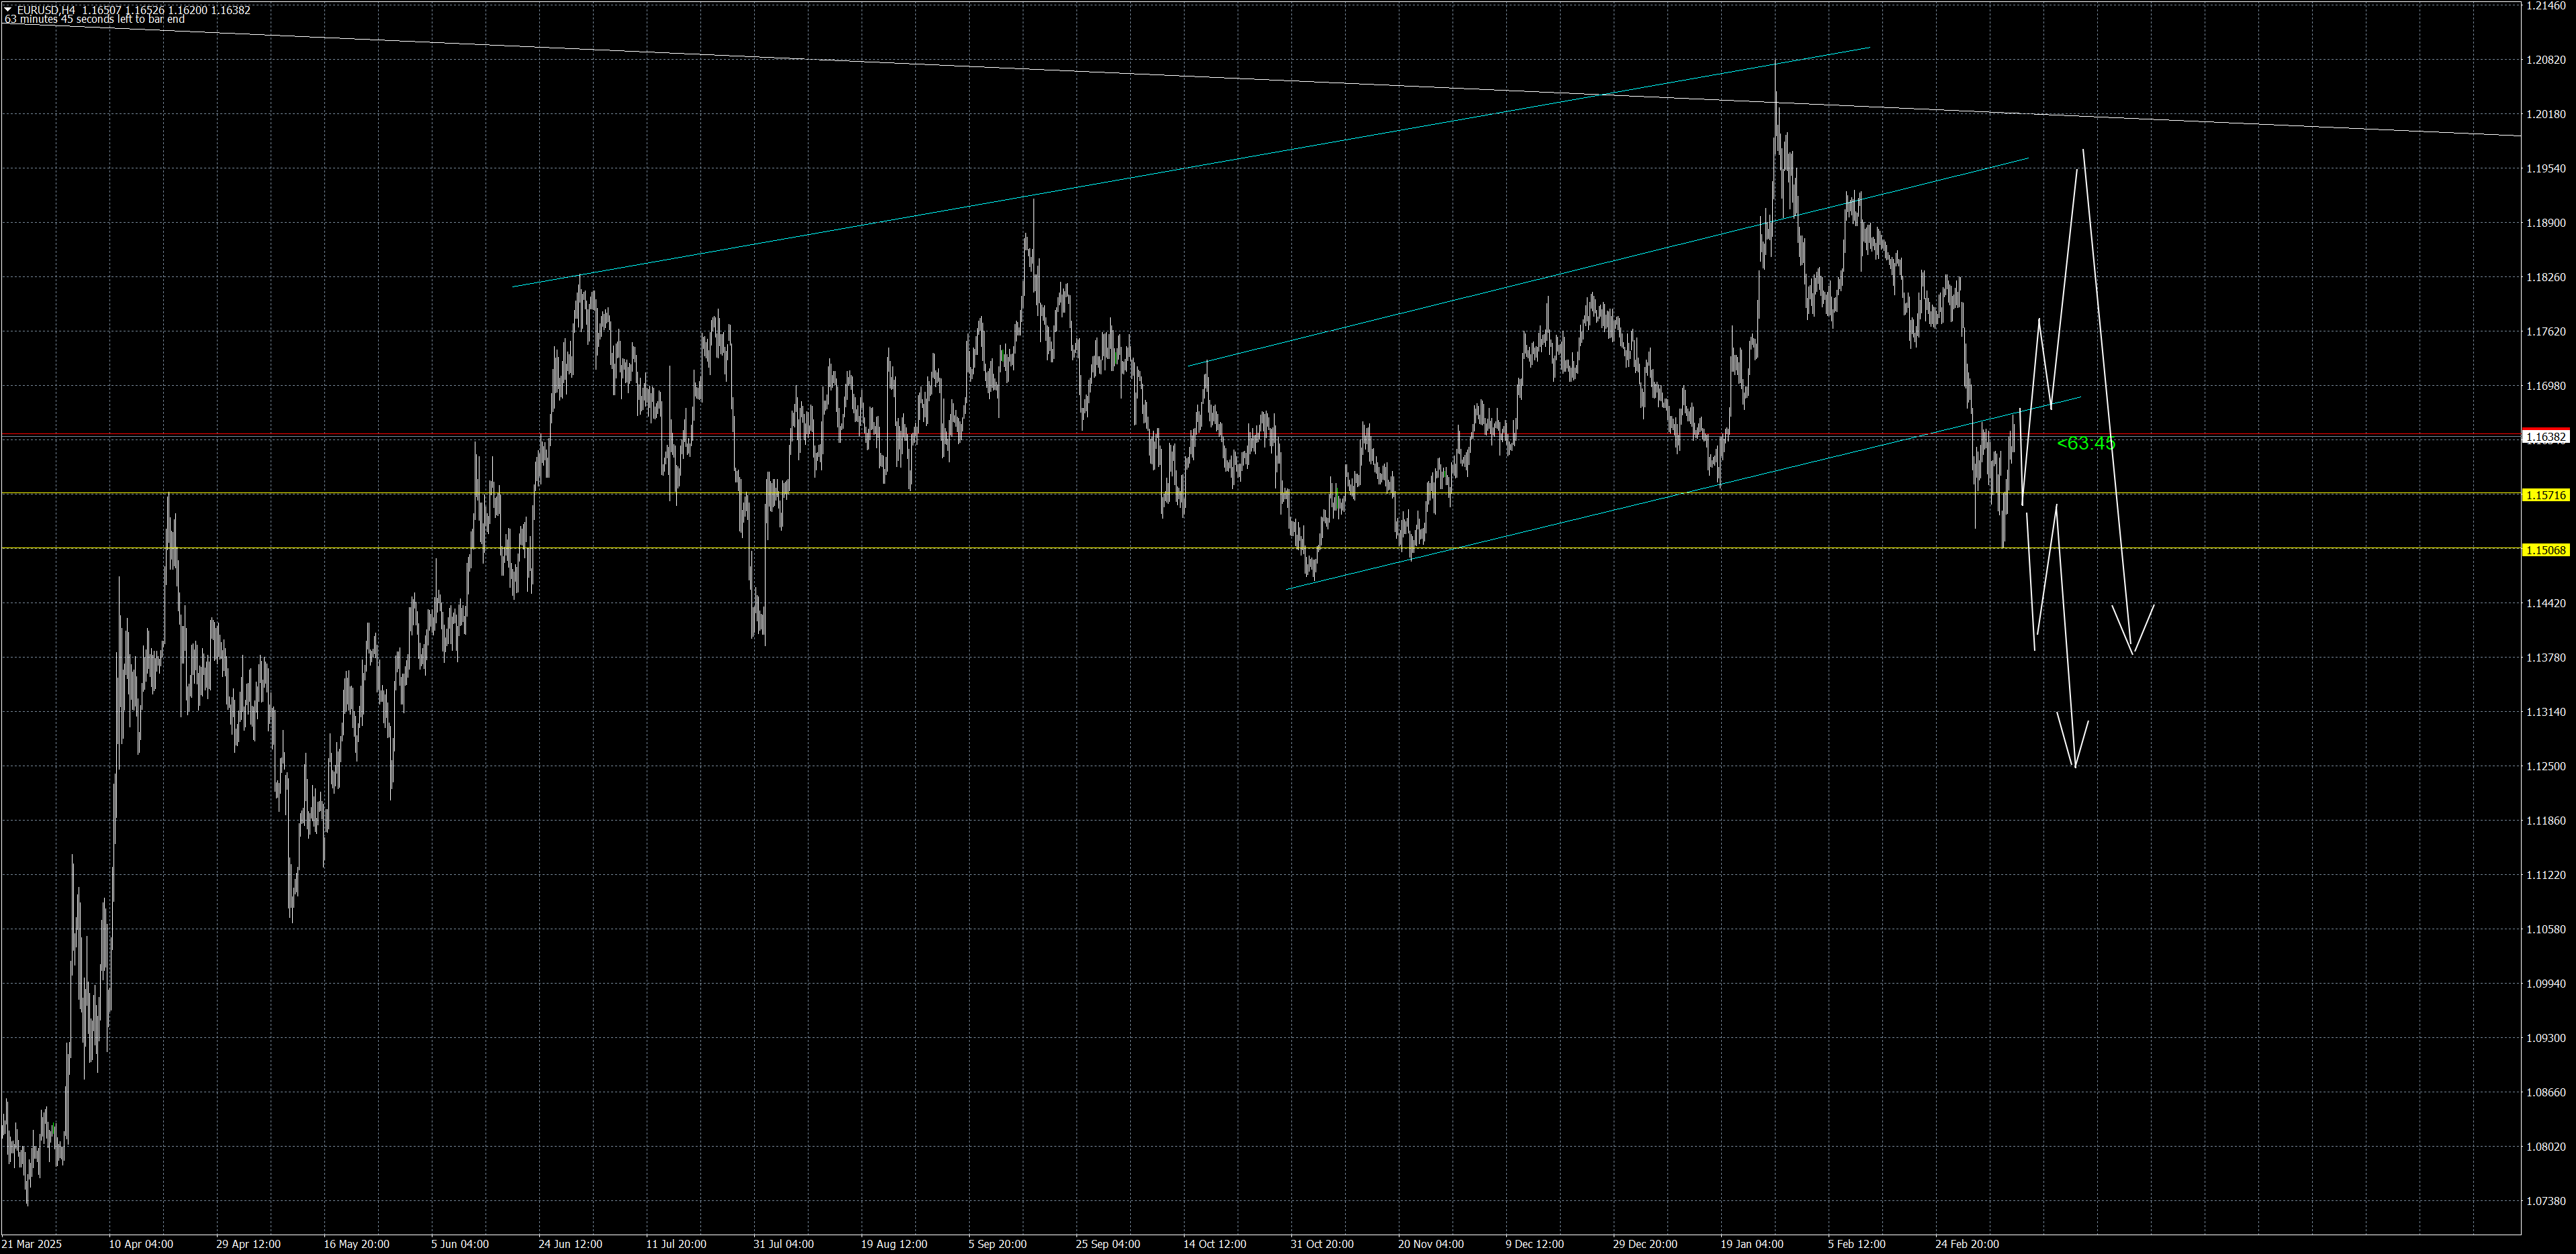The height and width of the screenshot is (1254, 2576).
Task: Click the current price tag 1.16382
Action: tap(2546, 437)
